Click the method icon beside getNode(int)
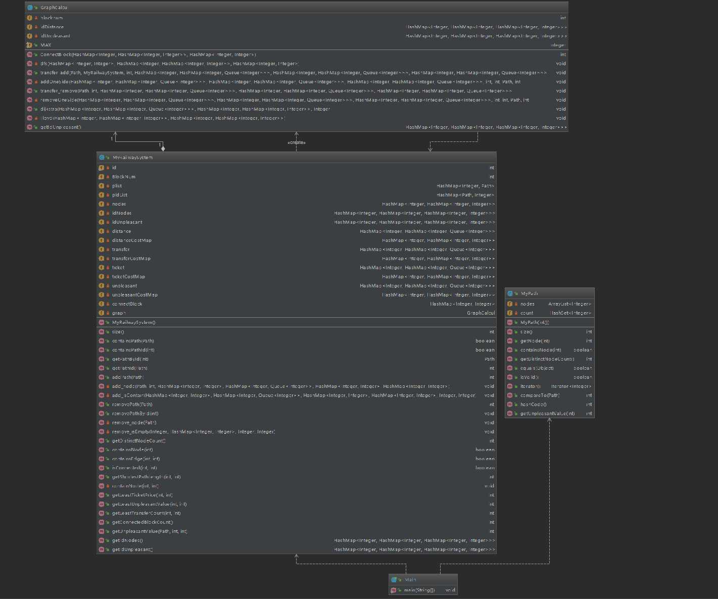Image resolution: width=718 pixels, height=599 pixels. pyautogui.click(x=510, y=341)
